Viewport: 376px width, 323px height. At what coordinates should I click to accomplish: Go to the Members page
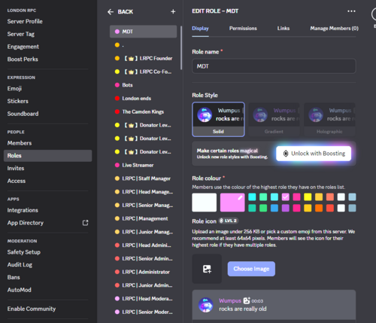[x=47, y=143]
